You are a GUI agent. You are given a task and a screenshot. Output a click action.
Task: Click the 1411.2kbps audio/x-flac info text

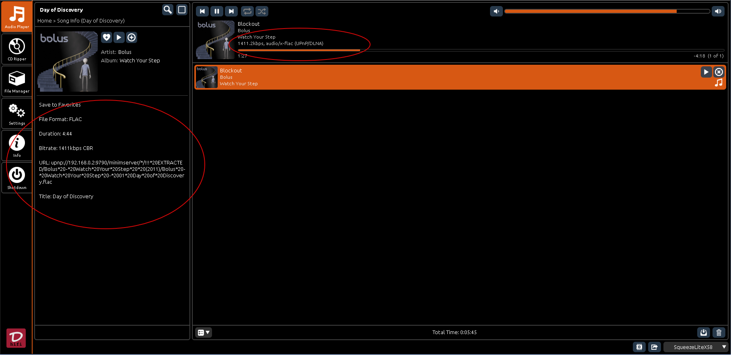[x=280, y=43]
